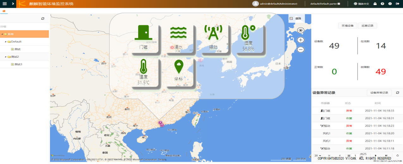Open the lock screen icon
The image size is (403, 164).
point(375,4)
